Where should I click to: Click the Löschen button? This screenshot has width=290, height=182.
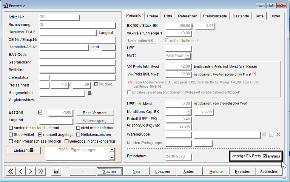(163, 171)
